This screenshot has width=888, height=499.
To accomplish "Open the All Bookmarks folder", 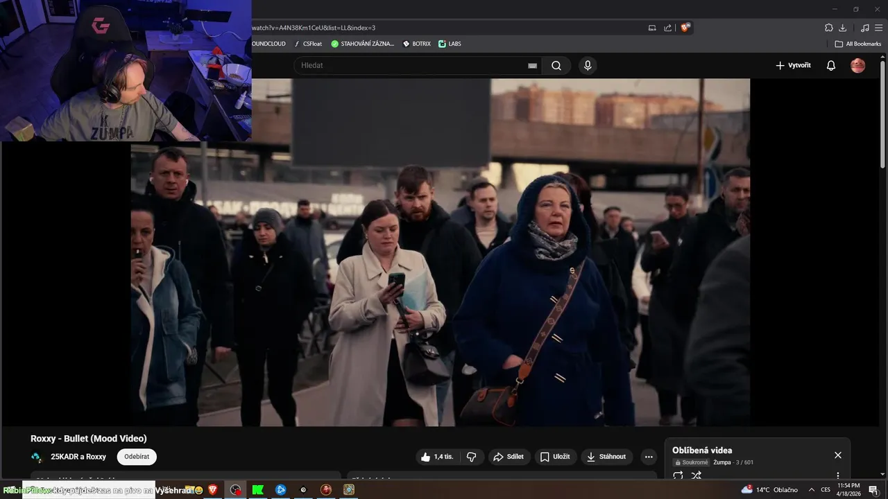I will pos(858,44).
